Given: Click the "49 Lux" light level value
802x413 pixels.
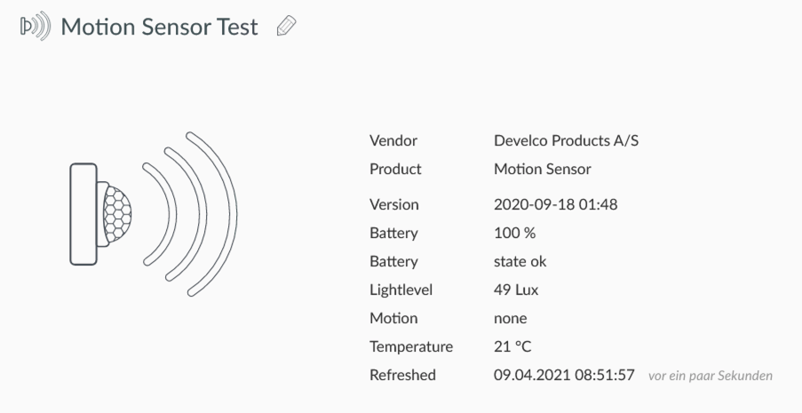Looking at the screenshot, I should pos(516,290).
